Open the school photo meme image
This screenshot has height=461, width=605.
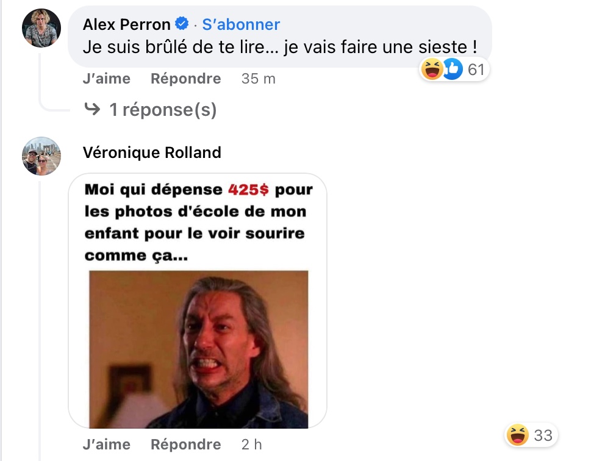pos(198,301)
